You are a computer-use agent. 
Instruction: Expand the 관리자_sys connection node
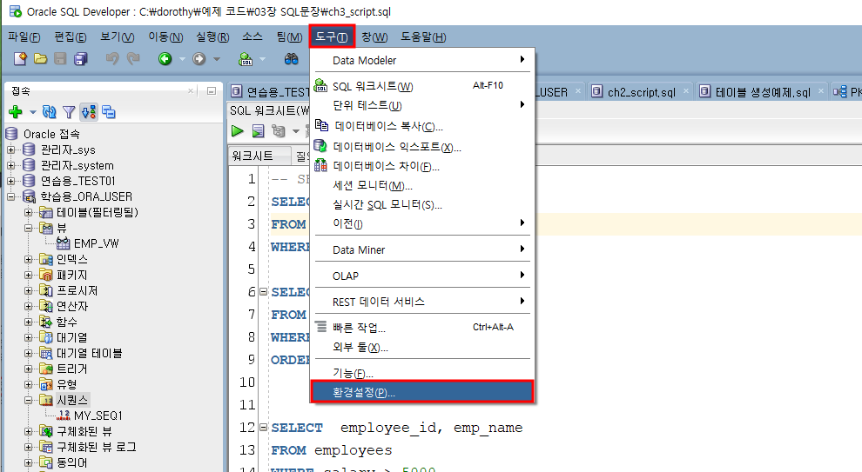(x=11, y=150)
